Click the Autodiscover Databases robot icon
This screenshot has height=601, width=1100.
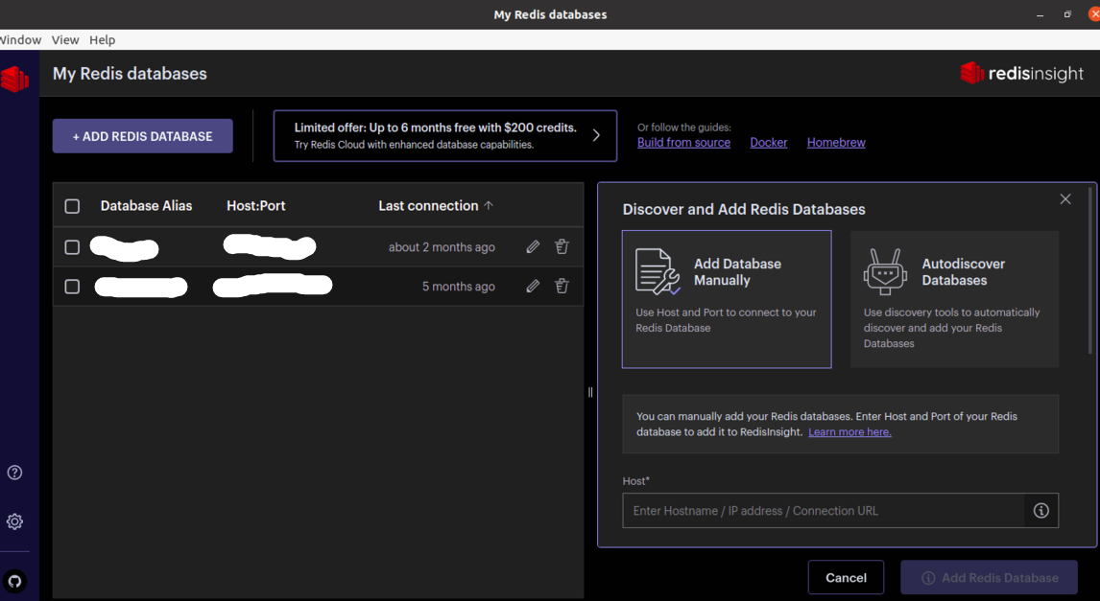tap(884, 271)
